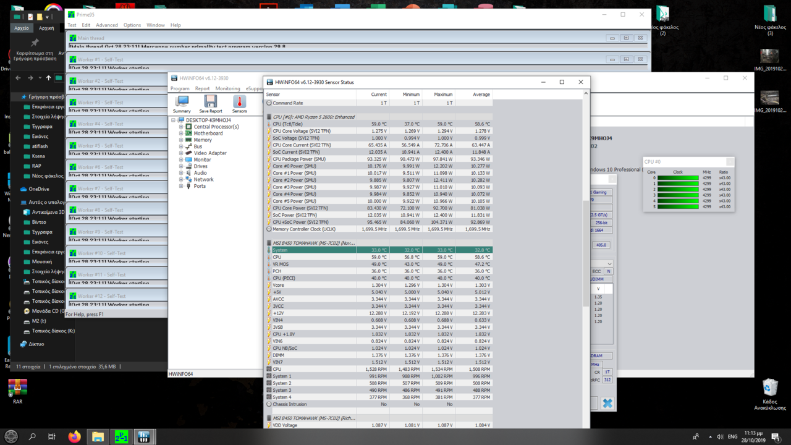Select the Video Adapter card icon in the HWiNFO tree
The width and height of the screenshot is (791, 445).
click(188, 153)
